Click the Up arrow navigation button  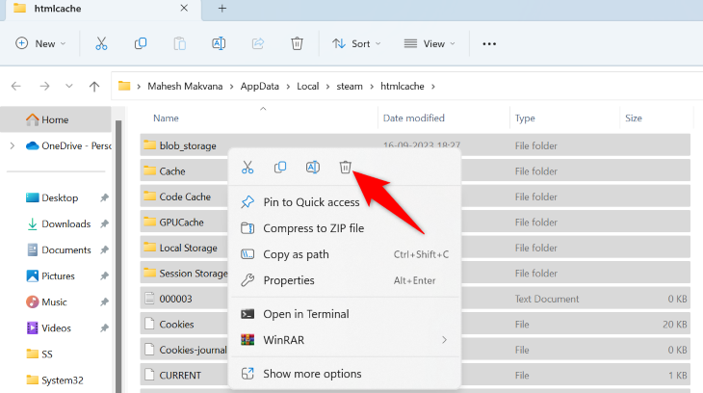[94, 87]
